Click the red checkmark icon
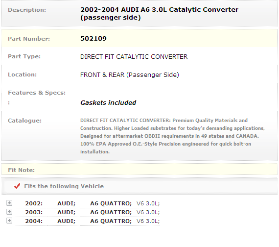This screenshot has width=279, height=247. [17, 186]
